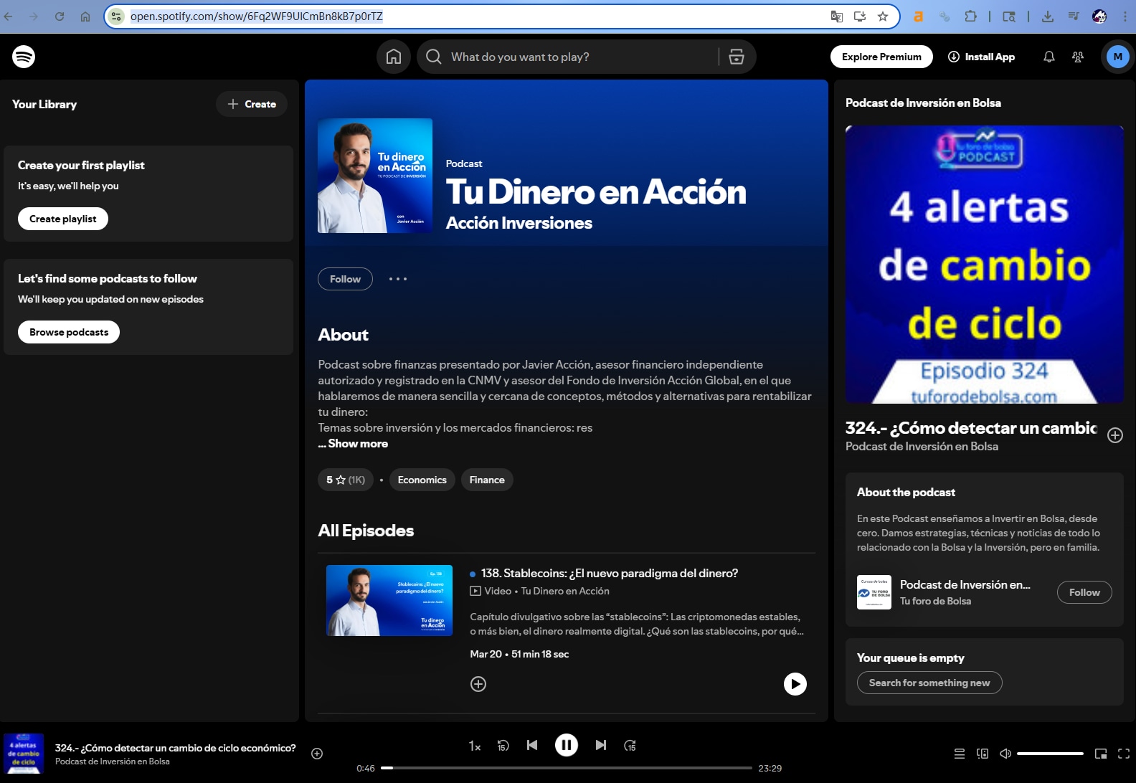1136x783 pixels.
Task: Install Spotify app from address bar icon
Action: 860,16
